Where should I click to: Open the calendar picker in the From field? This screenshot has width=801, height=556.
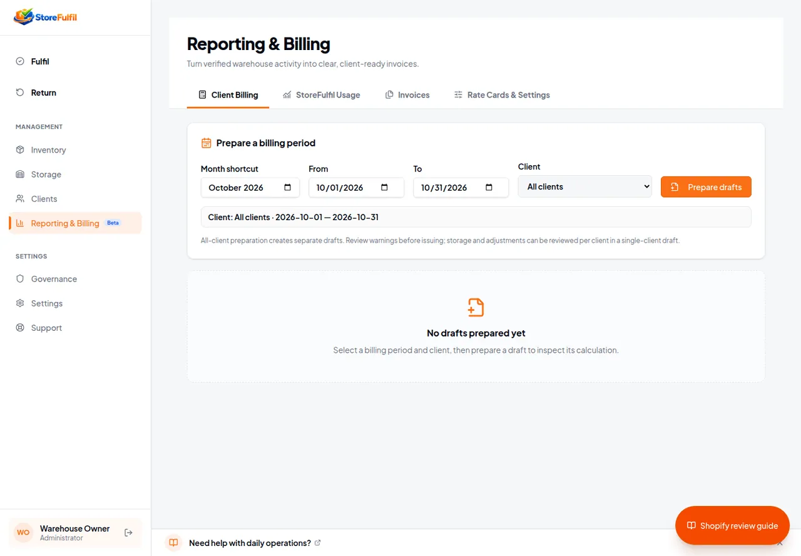coord(384,187)
